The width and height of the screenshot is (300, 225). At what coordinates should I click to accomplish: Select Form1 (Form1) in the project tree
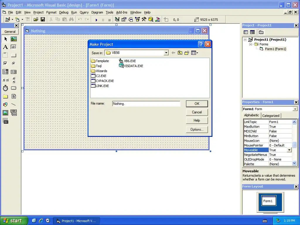[x=275, y=49]
